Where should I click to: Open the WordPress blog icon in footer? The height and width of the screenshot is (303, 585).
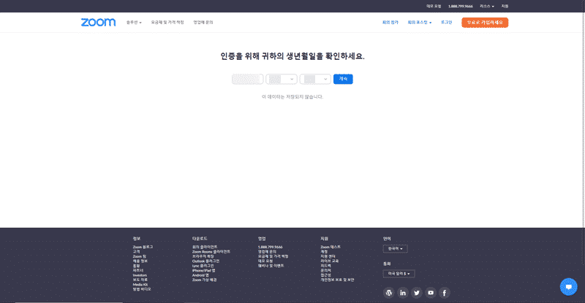389,293
